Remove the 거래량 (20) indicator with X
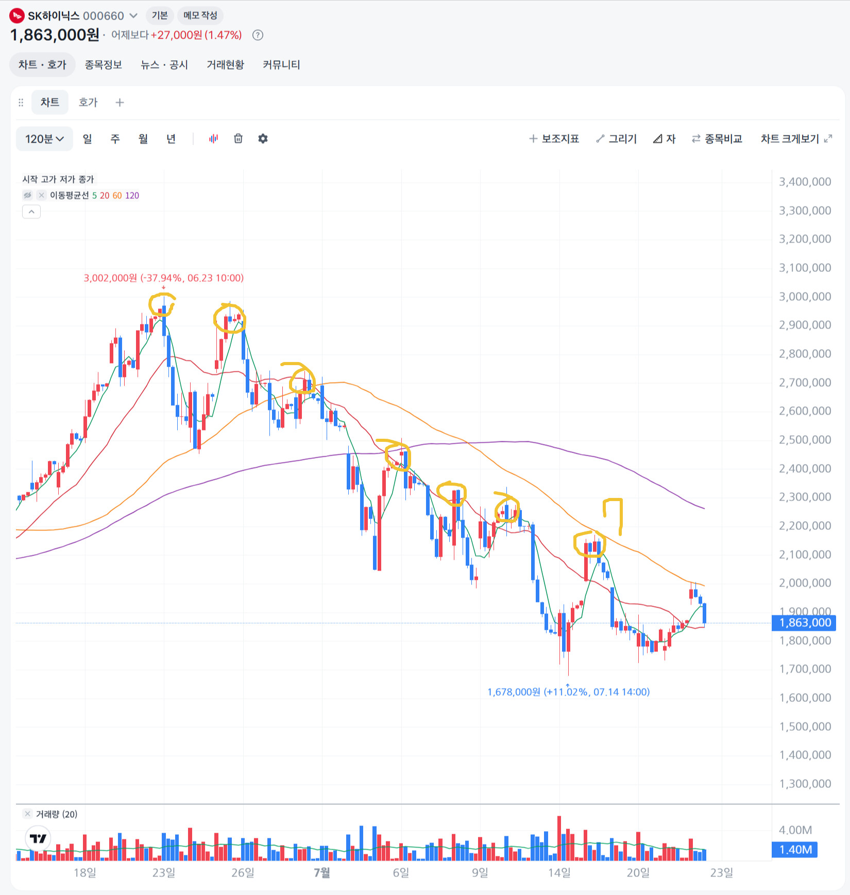850x895 pixels. pyautogui.click(x=28, y=814)
